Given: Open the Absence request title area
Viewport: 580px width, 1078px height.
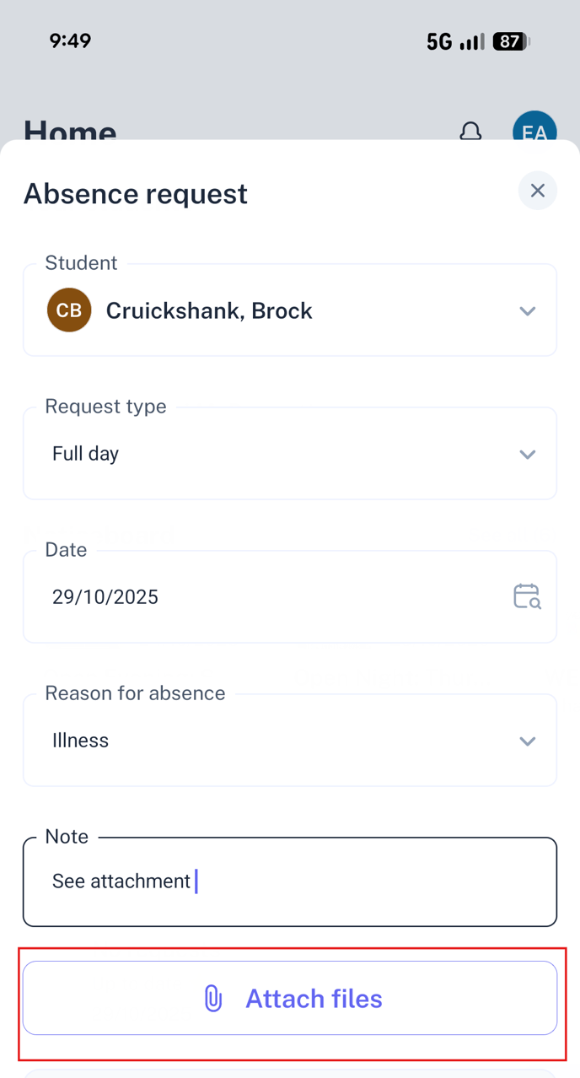Looking at the screenshot, I should click(x=135, y=194).
